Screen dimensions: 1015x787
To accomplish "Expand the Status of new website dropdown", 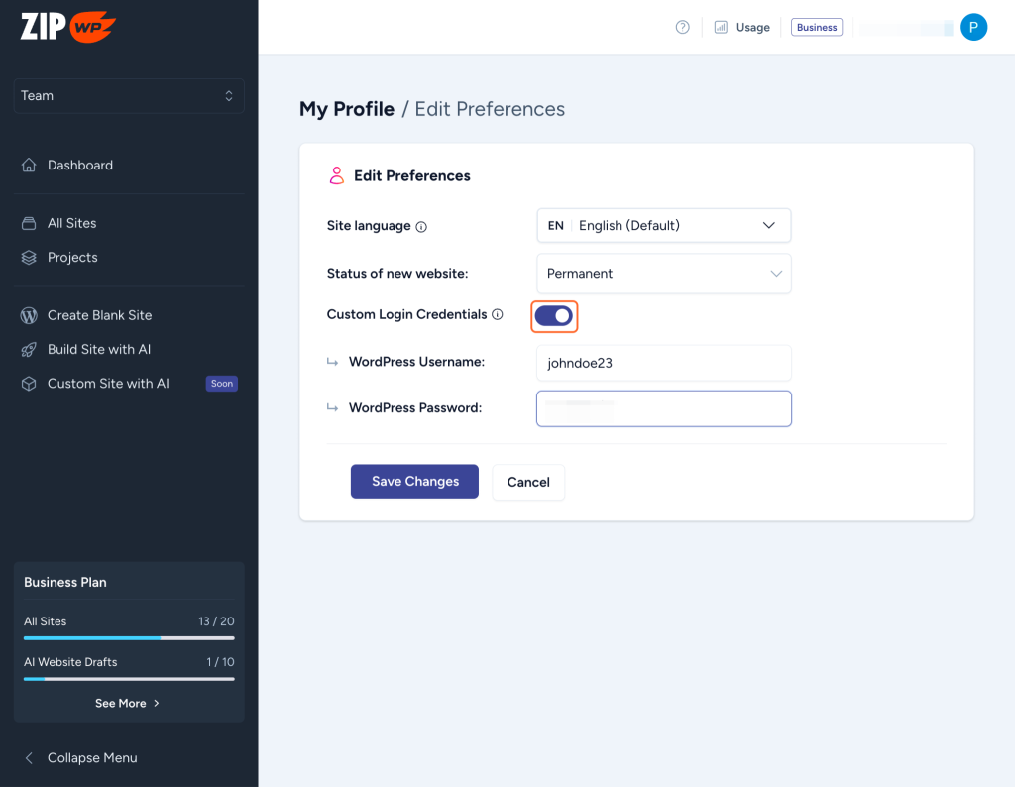I will click(663, 273).
